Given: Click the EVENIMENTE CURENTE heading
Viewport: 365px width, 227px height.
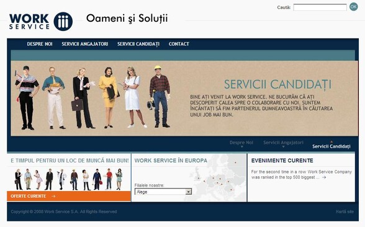Looking at the screenshot, I should coord(282,161).
